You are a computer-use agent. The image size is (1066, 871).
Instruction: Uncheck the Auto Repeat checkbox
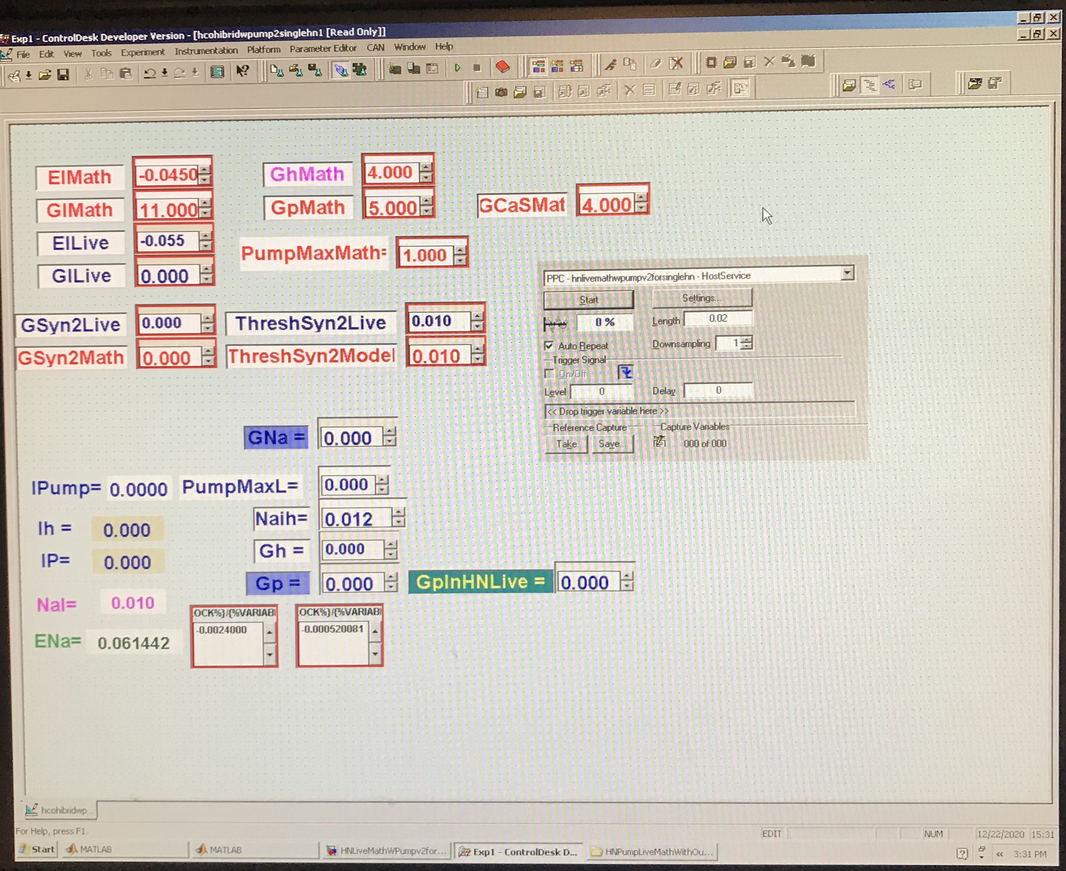pos(549,346)
